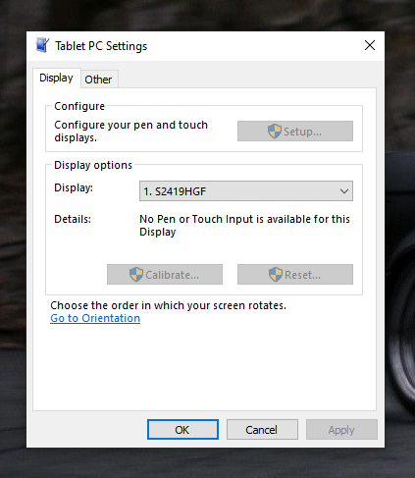
Task: Click the Display options group label
Action: coord(93,165)
